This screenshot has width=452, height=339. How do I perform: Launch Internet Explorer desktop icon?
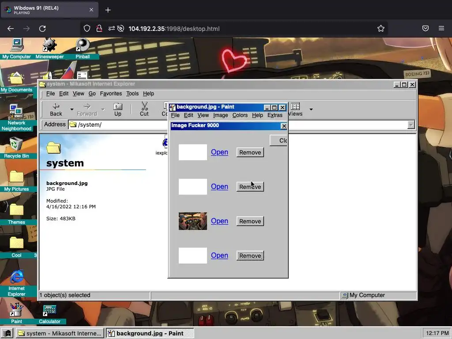pyautogui.click(x=16, y=283)
